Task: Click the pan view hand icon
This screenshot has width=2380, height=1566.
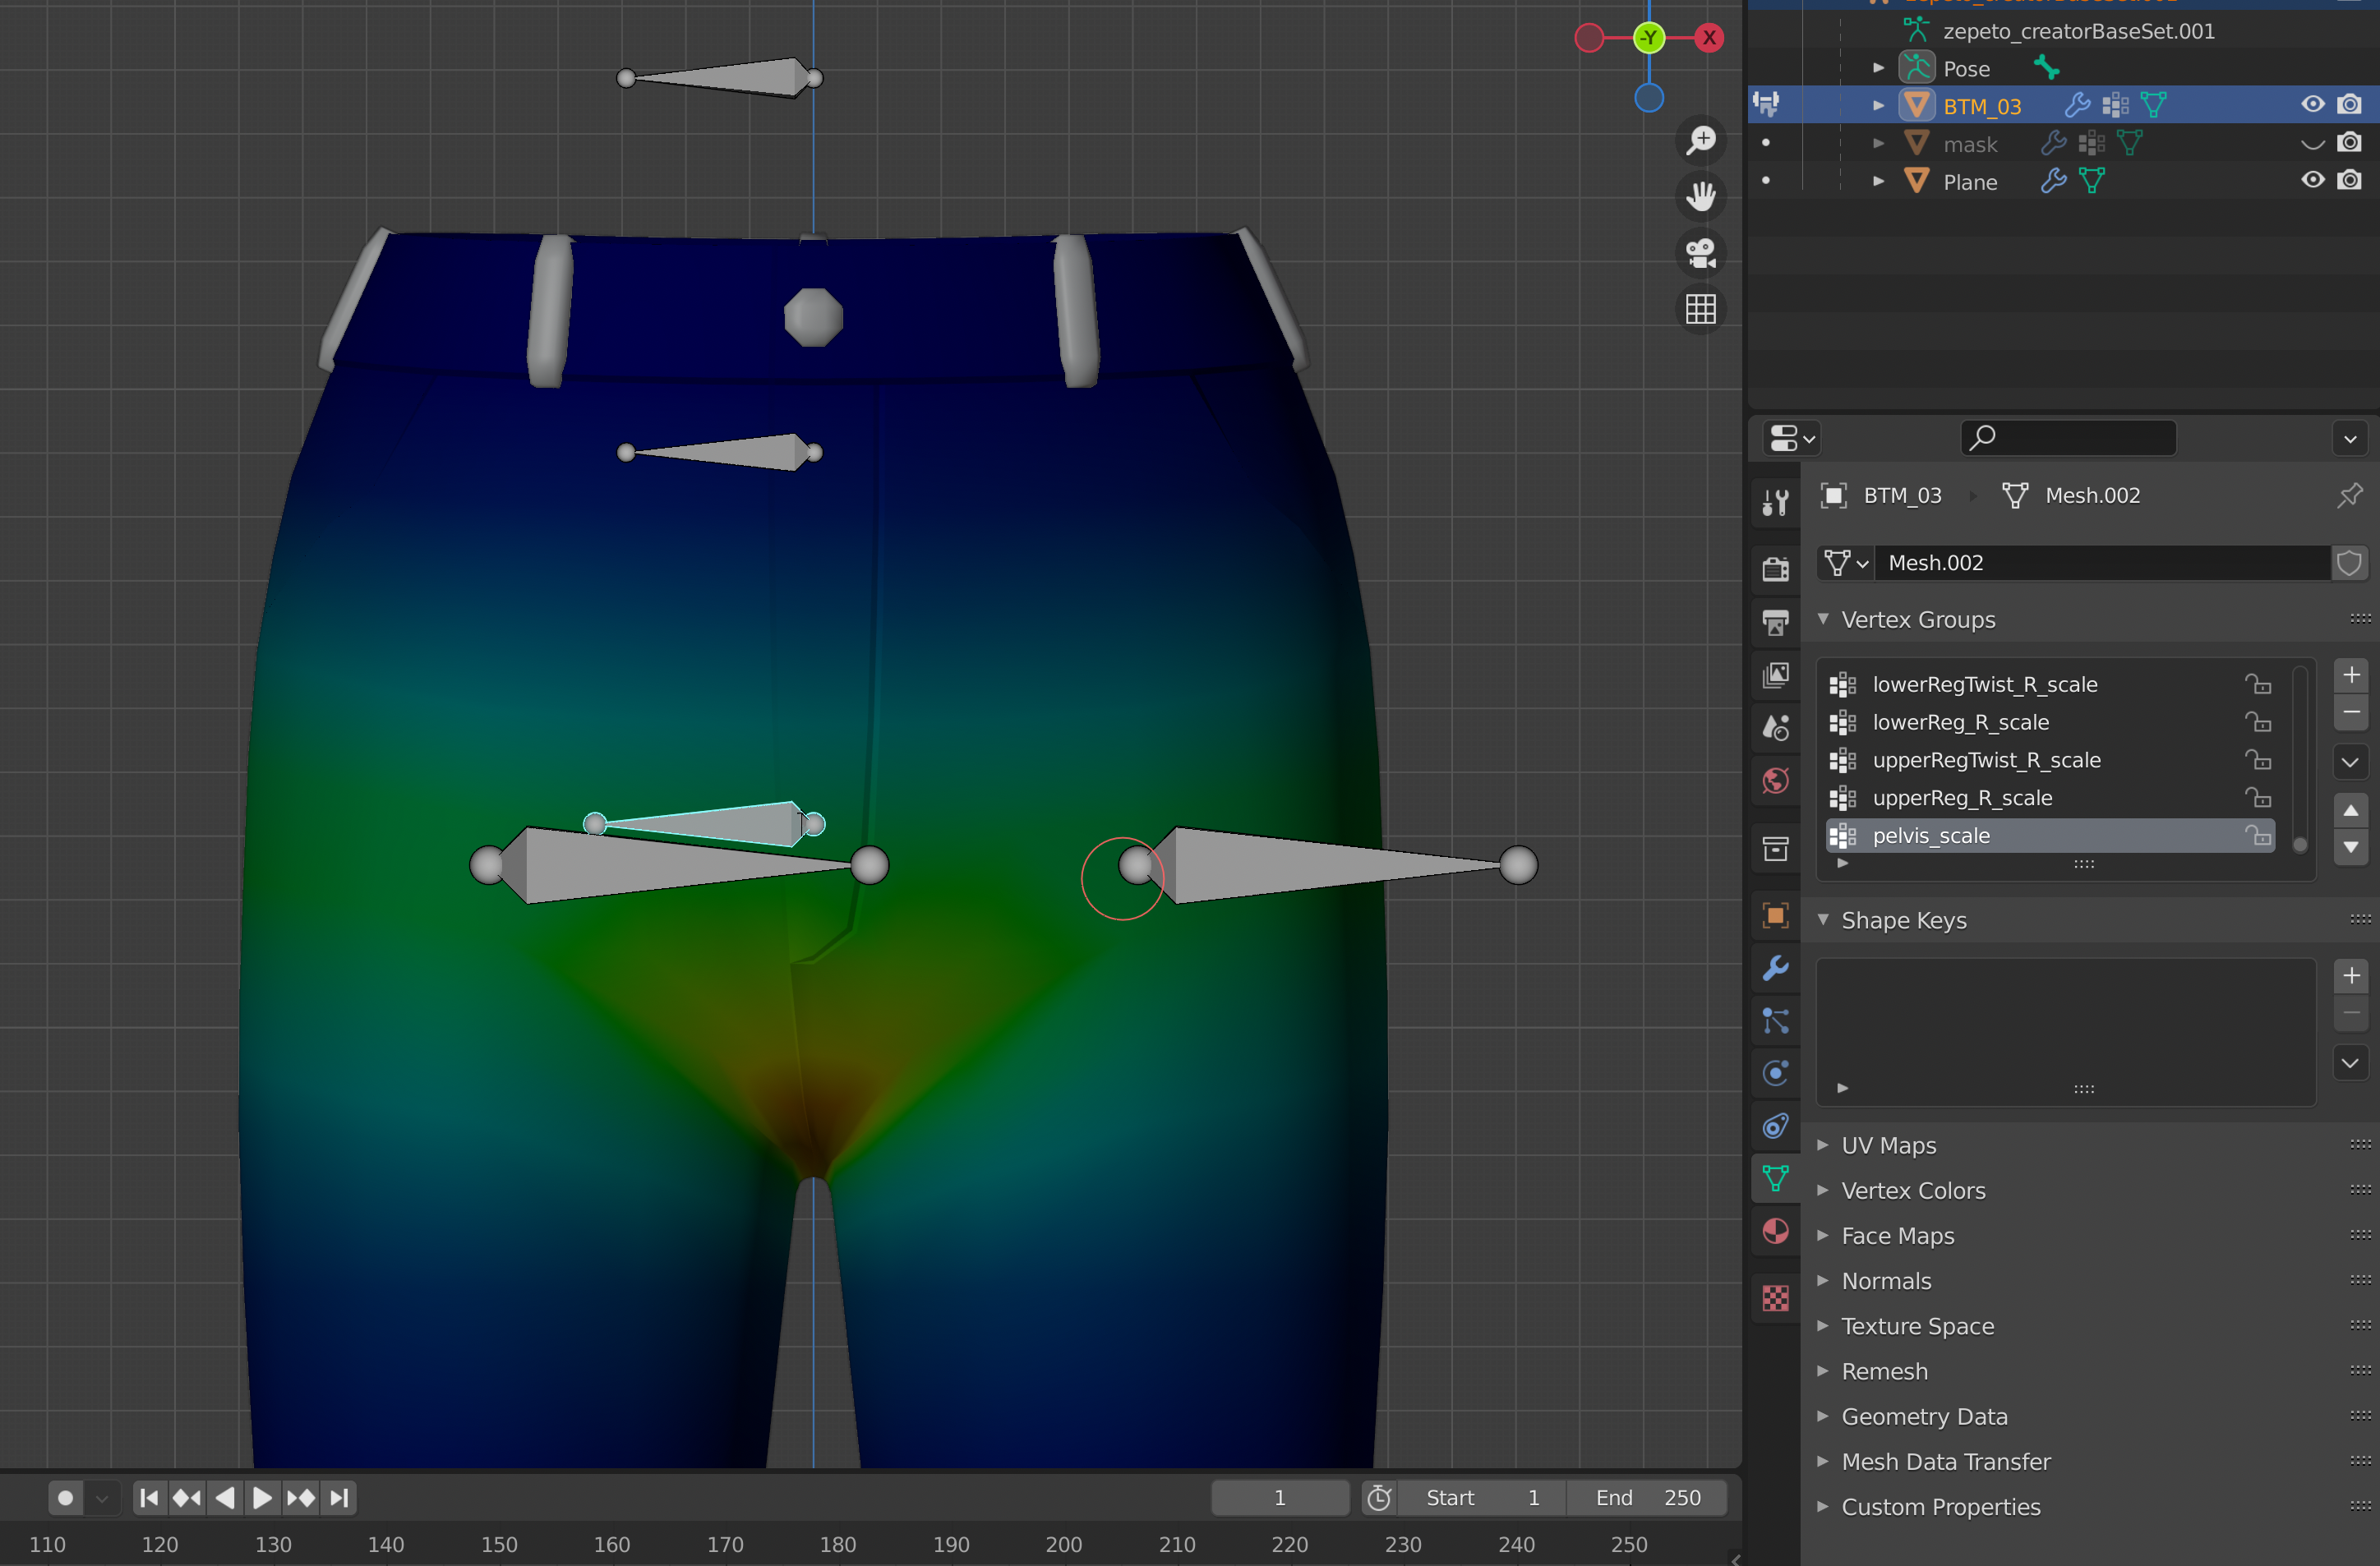Action: pos(1700,196)
